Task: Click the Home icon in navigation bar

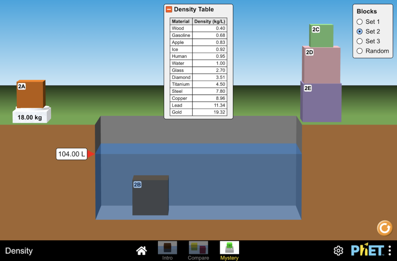Action: pos(142,251)
